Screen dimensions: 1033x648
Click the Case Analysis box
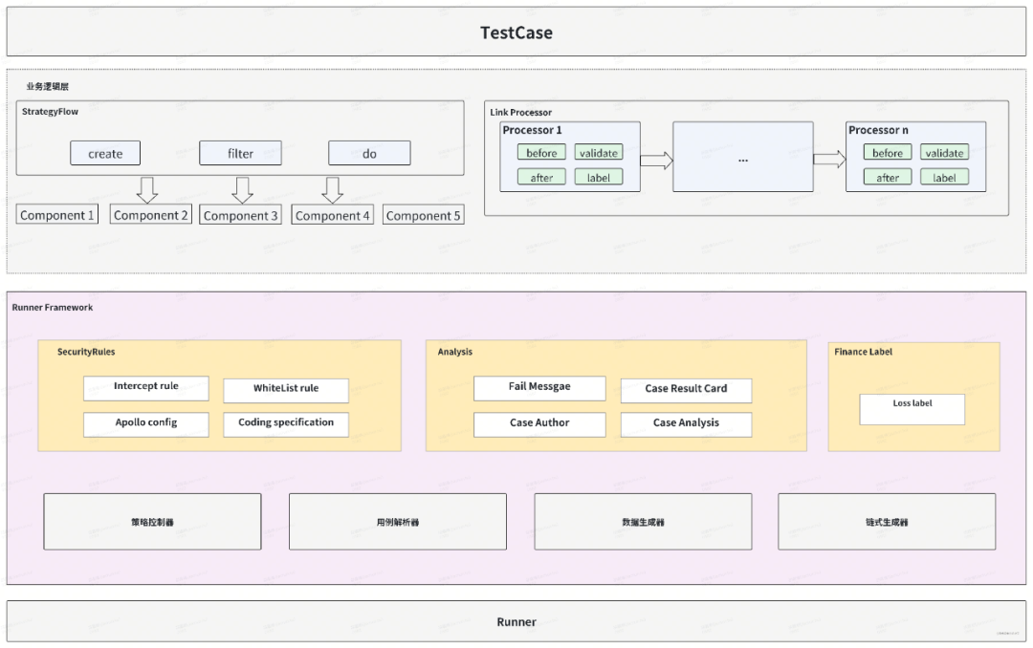686,424
